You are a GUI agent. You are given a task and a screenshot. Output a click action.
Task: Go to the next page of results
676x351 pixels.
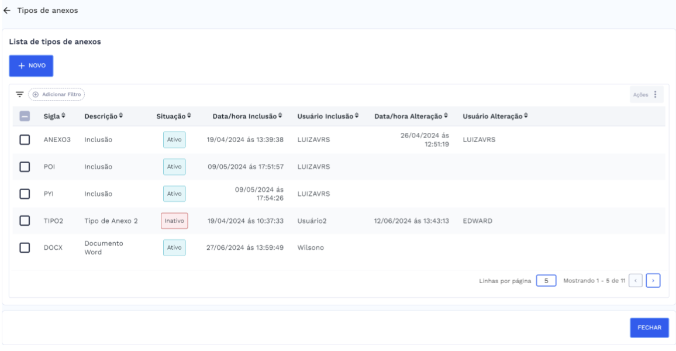pos(653,281)
